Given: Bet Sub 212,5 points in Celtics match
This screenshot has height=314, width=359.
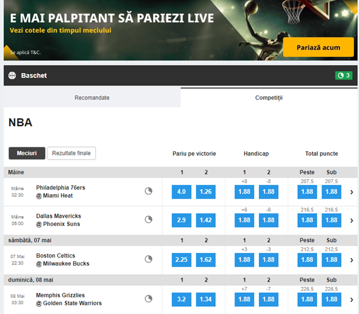Looking at the screenshot, I should tap(331, 260).
